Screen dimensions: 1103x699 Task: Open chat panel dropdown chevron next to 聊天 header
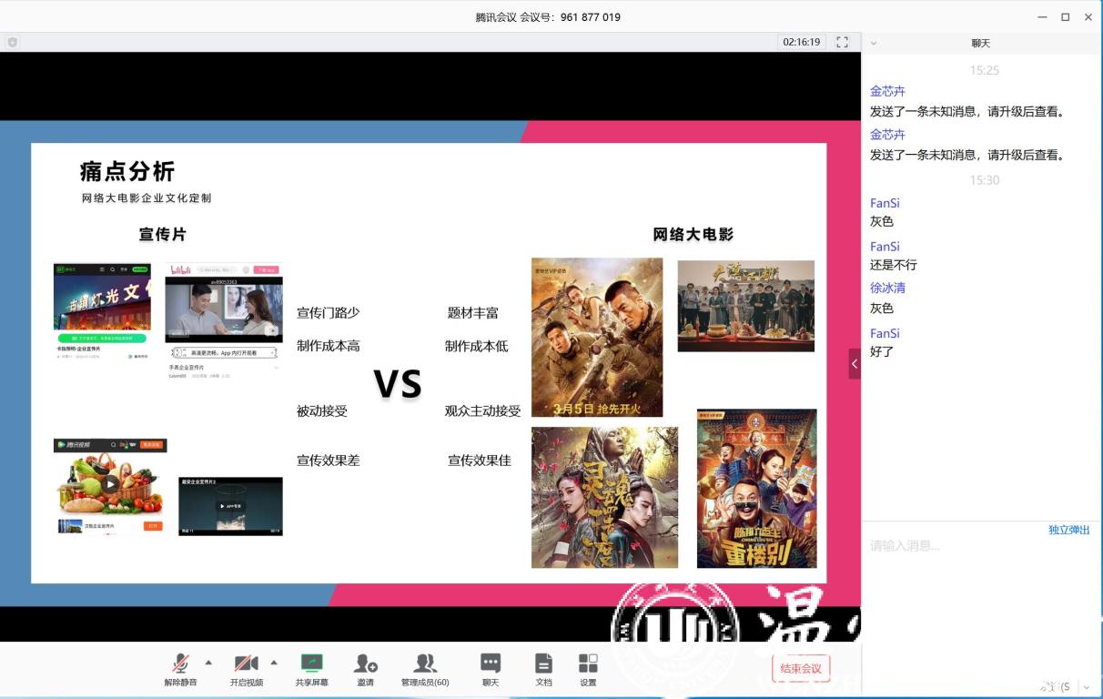pos(874,43)
